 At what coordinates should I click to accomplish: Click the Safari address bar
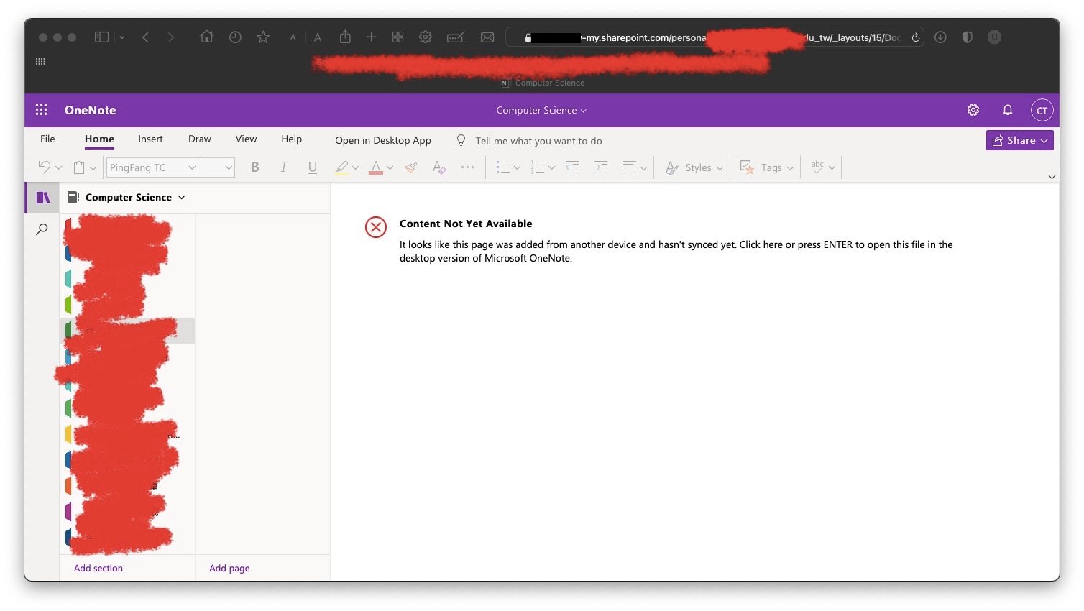pyautogui.click(x=714, y=37)
